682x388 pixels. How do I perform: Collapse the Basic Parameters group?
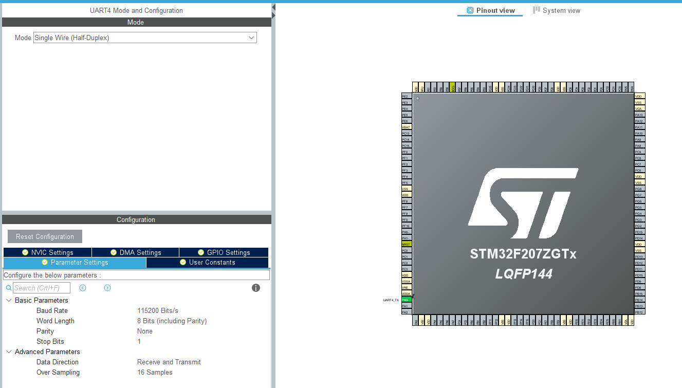[x=9, y=300]
